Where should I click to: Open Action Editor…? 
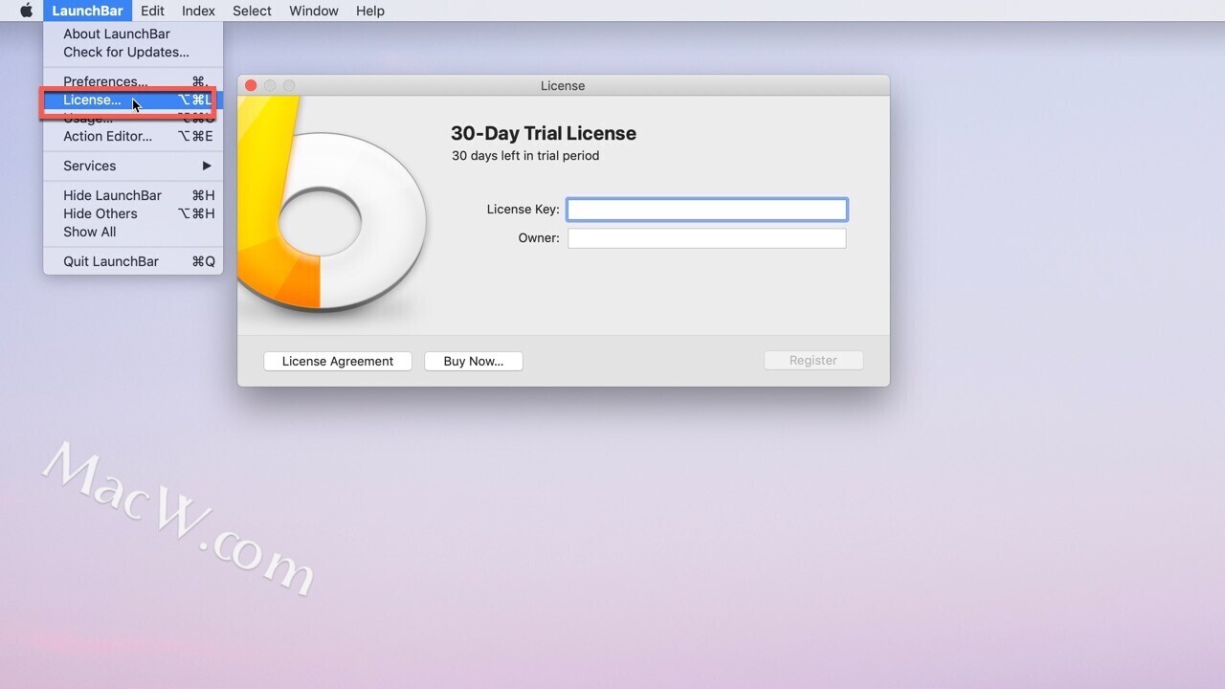(x=133, y=136)
